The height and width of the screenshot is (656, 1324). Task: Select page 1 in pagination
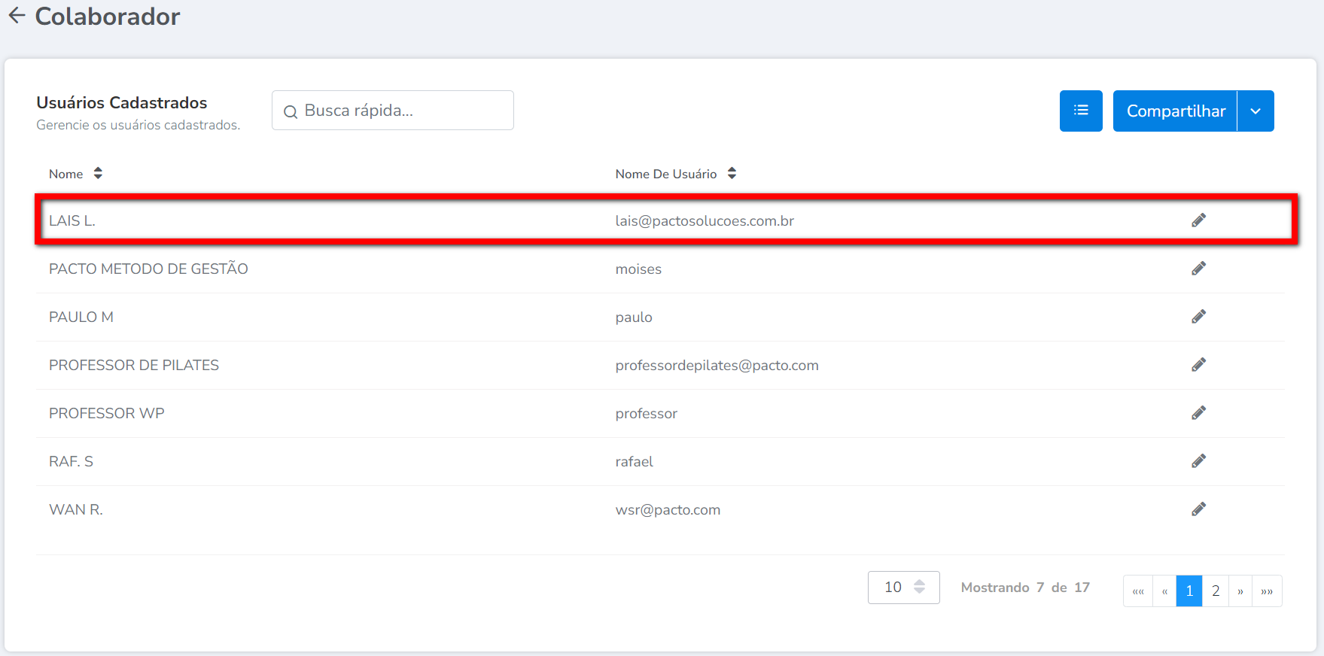[1189, 591]
